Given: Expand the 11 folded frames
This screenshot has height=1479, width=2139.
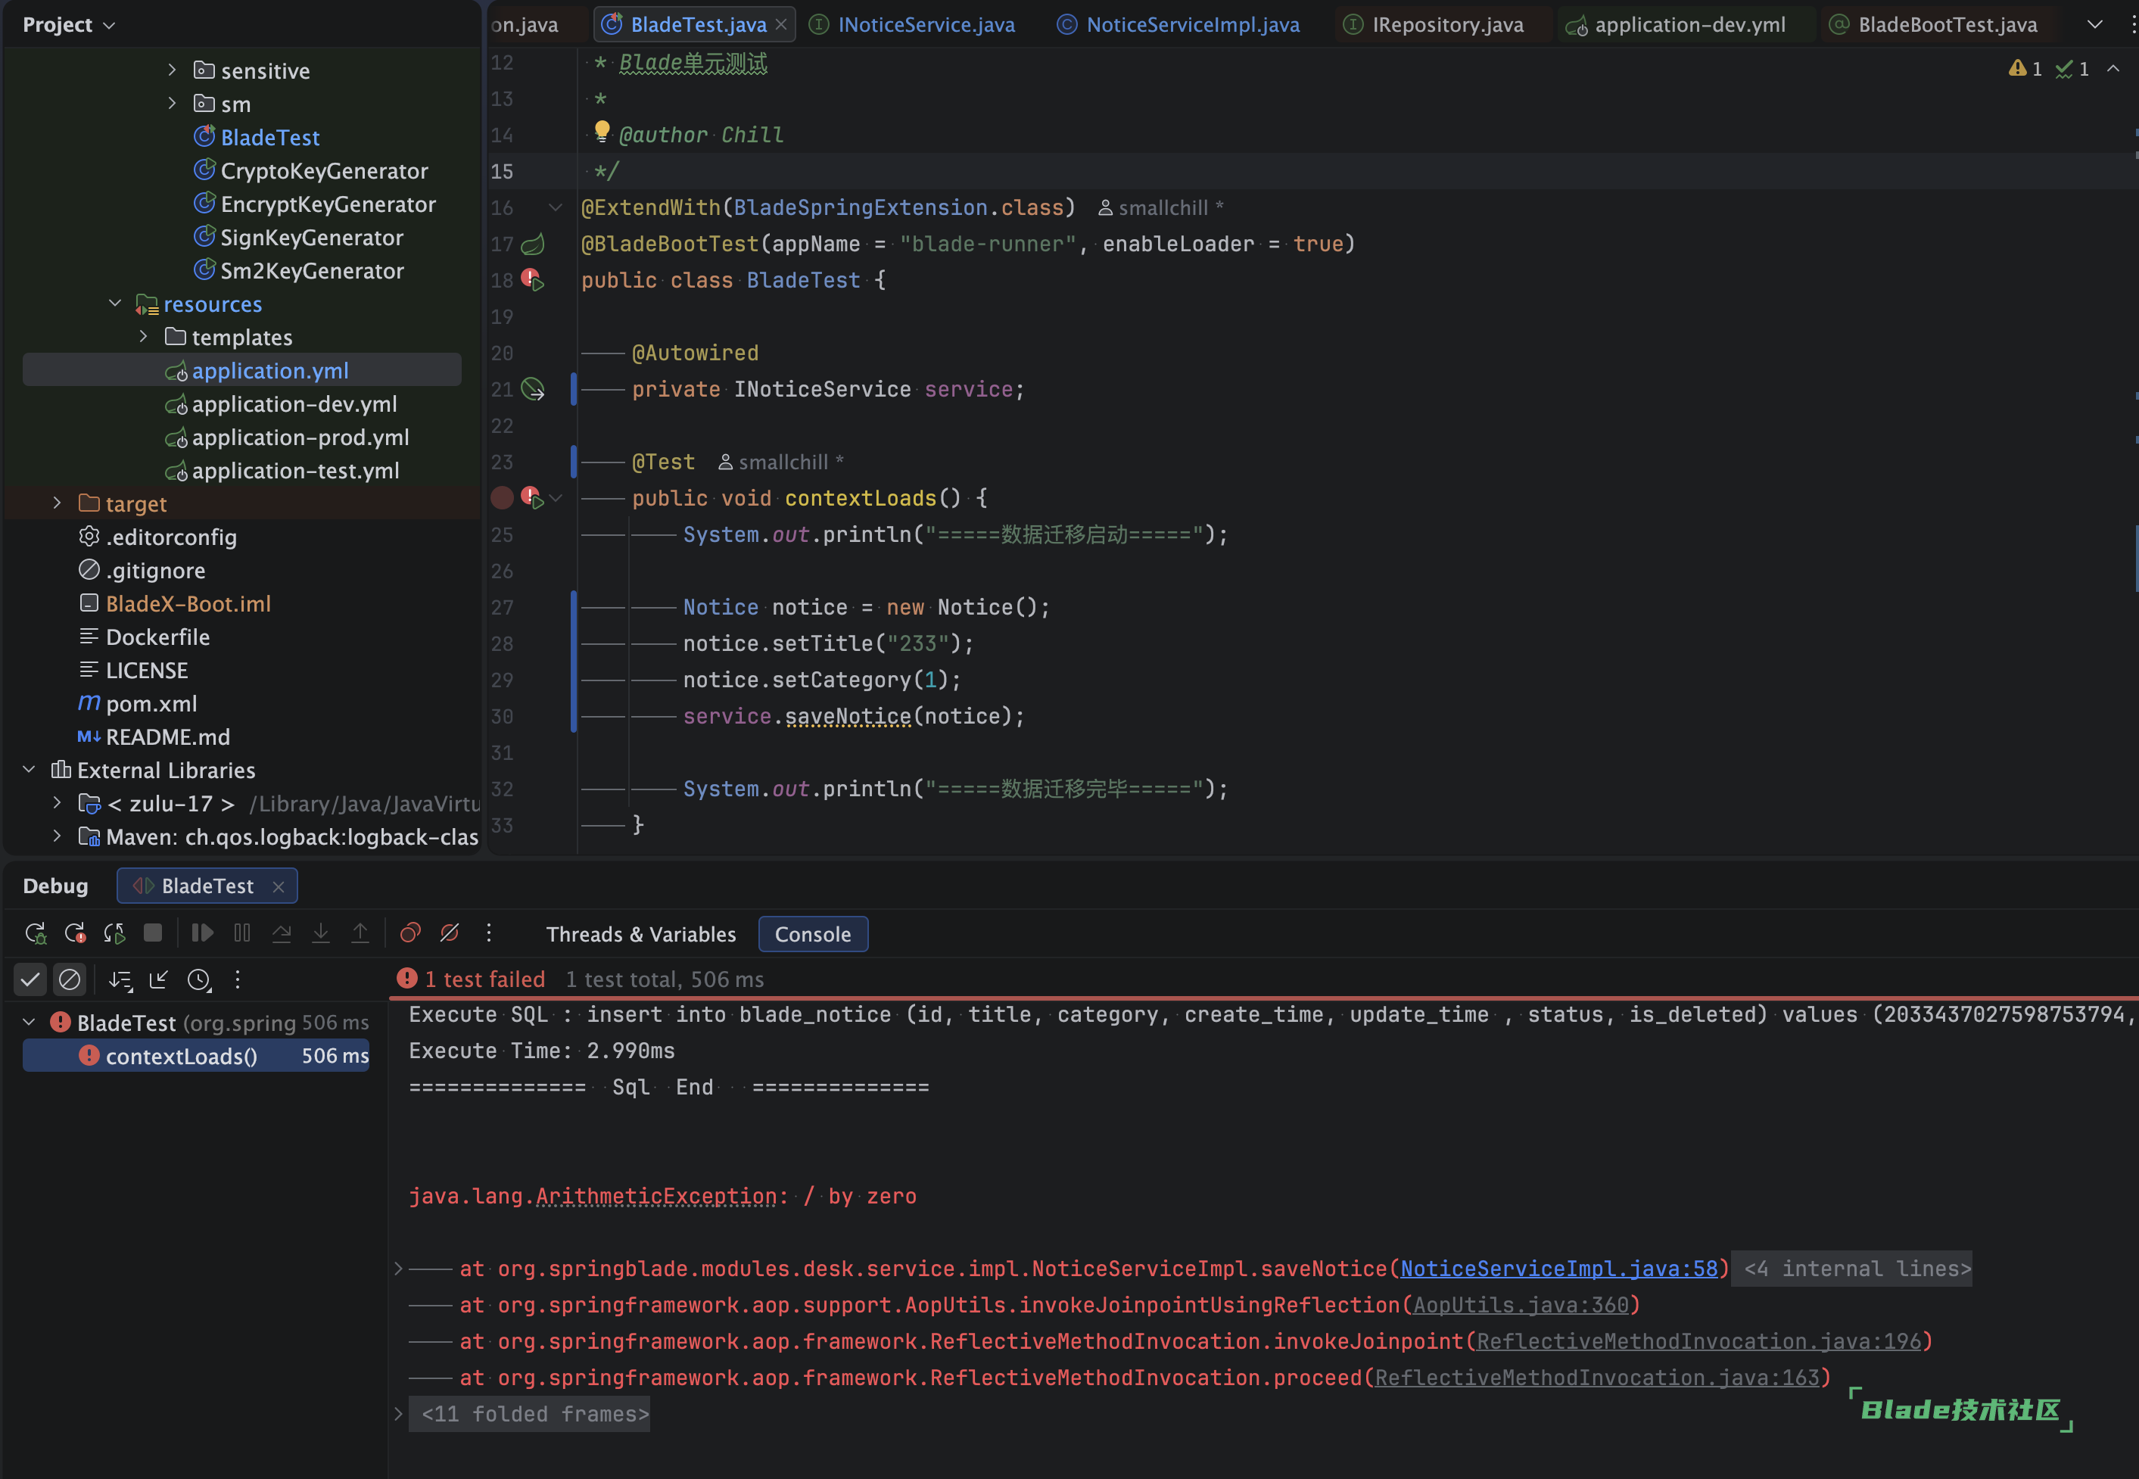Looking at the screenshot, I should (534, 1414).
